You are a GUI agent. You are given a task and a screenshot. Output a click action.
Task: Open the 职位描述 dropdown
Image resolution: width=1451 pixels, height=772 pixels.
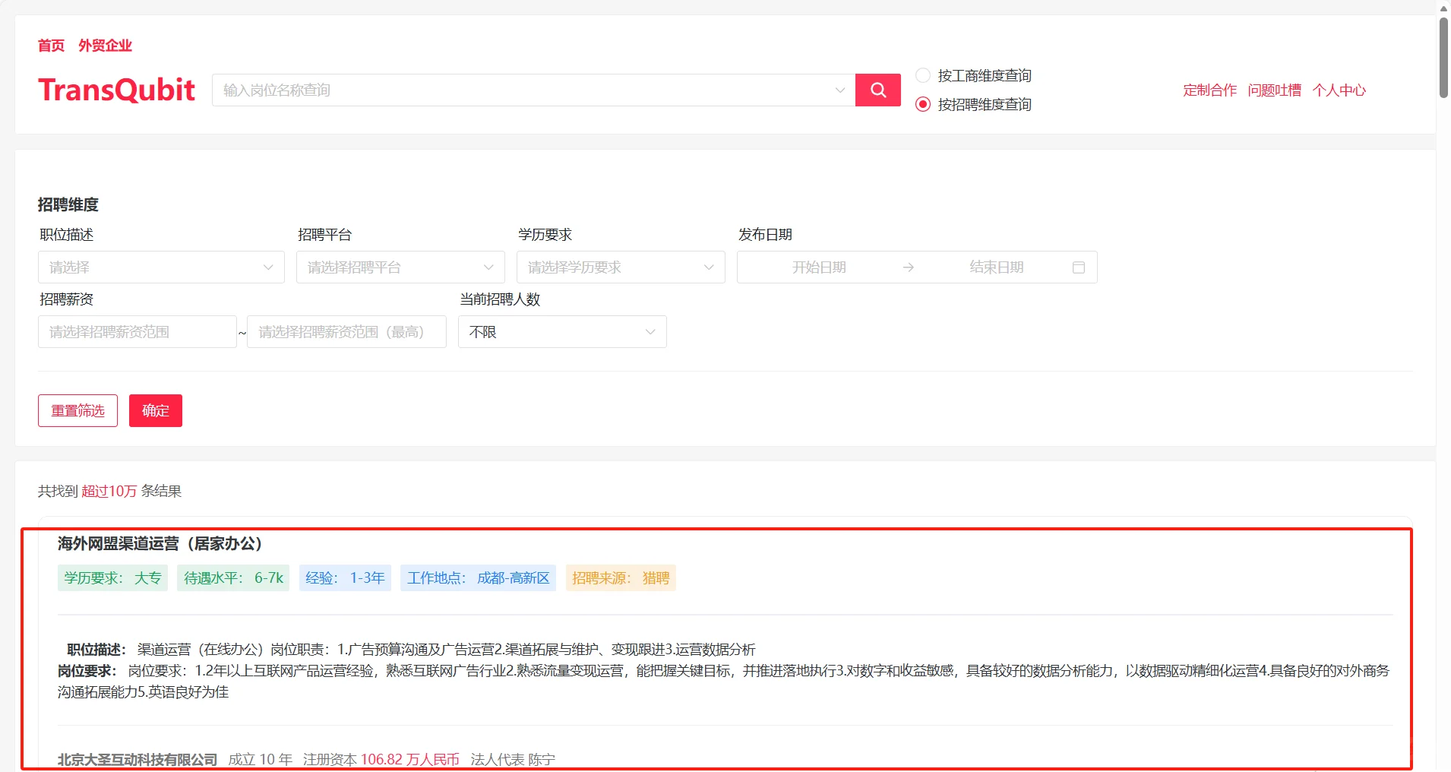click(160, 267)
